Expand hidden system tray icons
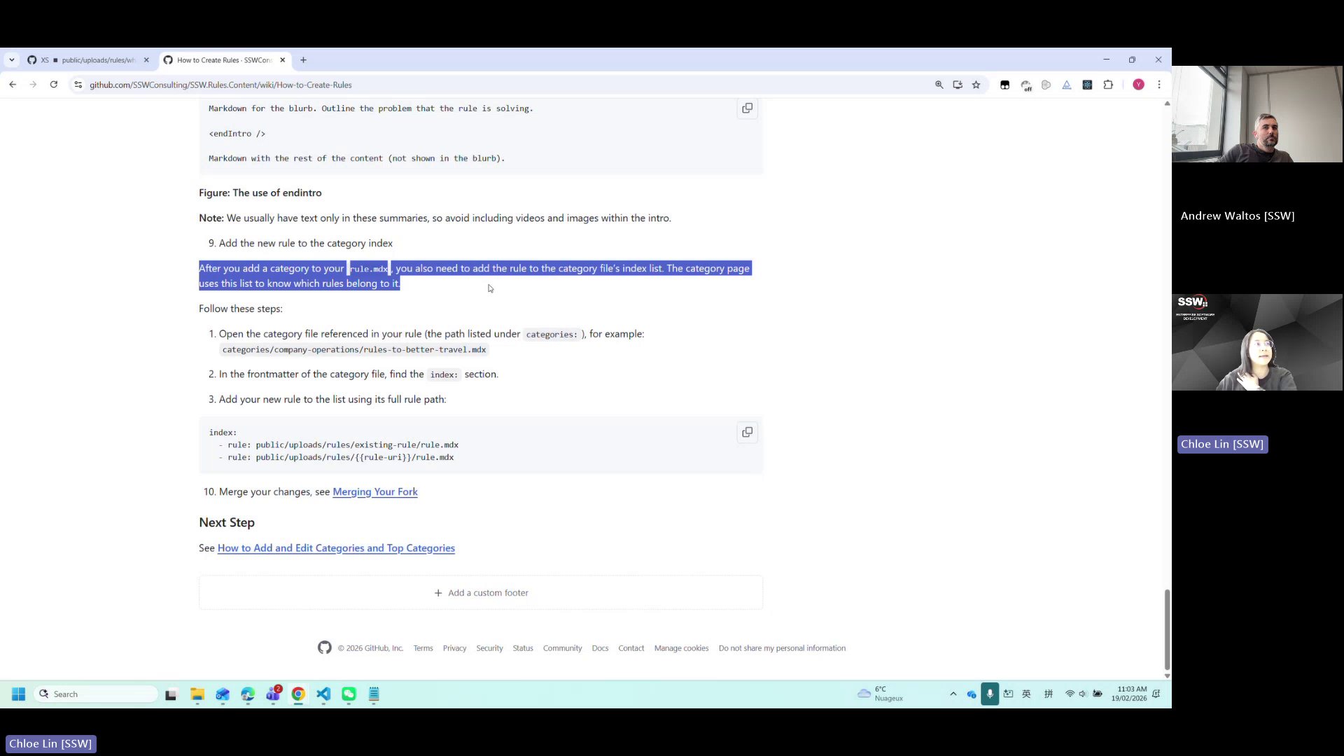Image resolution: width=1344 pixels, height=756 pixels. [x=953, y=694]
